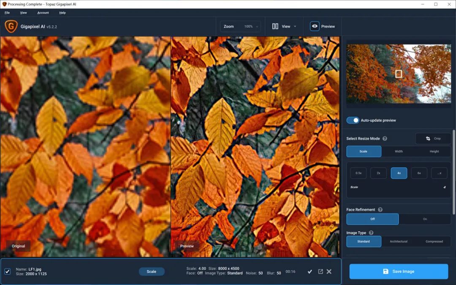
Task: Open LF1.jpg in external window icon
Action: coord(320,271)
